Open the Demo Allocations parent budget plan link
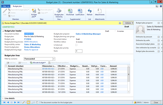163x105 pixels. [32, 47]
